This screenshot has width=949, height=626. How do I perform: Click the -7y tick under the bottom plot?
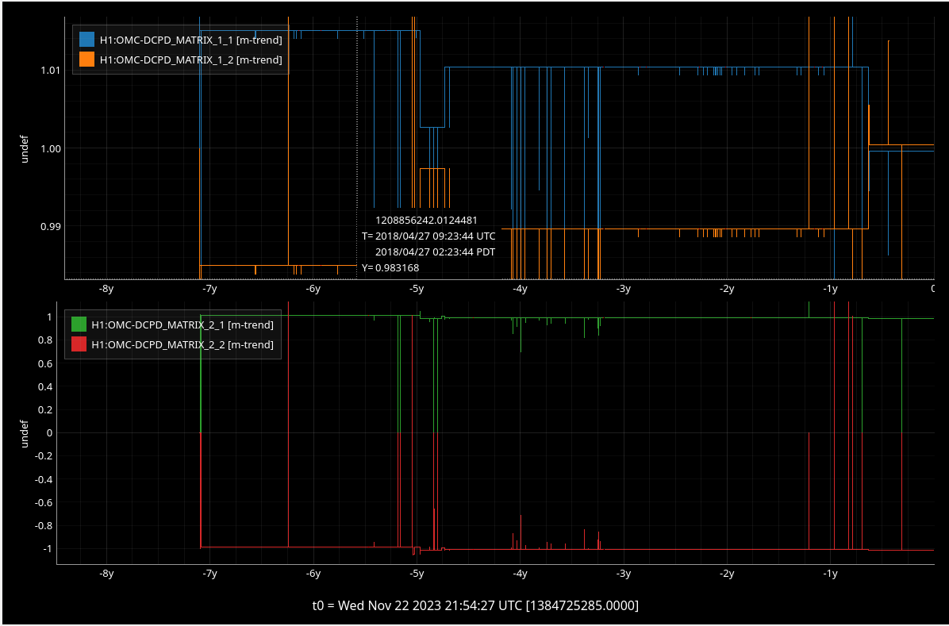click(209, 574)
